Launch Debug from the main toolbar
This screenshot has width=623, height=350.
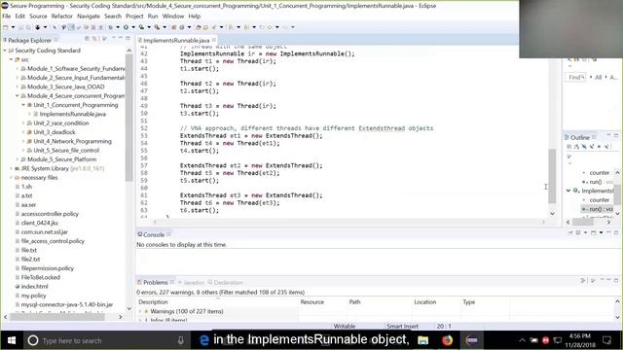(x=110, y=27)
